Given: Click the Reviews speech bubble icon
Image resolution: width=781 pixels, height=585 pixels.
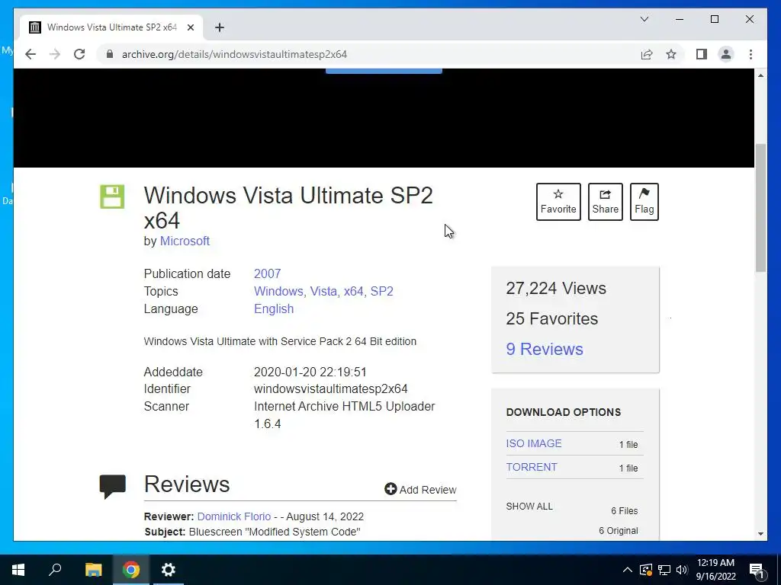Looking at the screenshot, I should tap(113, 487).
